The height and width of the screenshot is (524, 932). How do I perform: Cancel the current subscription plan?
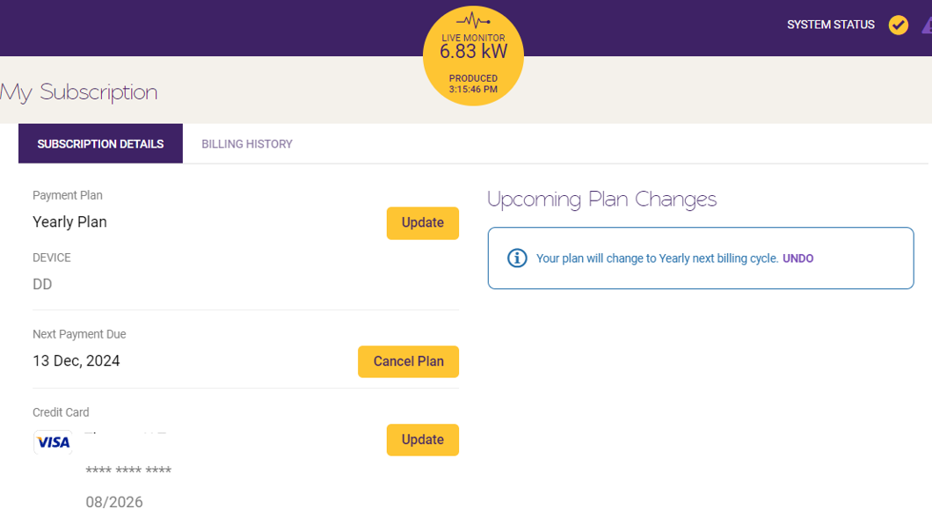point(408,360)
